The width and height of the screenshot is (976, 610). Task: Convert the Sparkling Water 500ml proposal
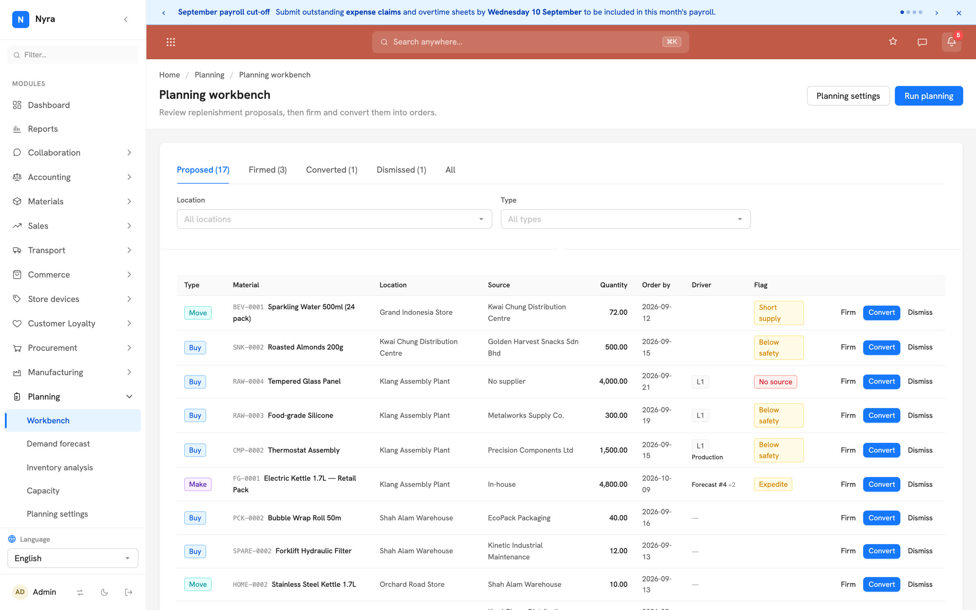click(881, 313)
